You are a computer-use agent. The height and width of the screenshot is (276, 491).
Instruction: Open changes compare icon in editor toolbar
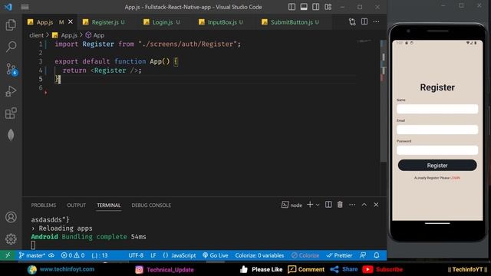pyautogui.click(x=352, y=21)
